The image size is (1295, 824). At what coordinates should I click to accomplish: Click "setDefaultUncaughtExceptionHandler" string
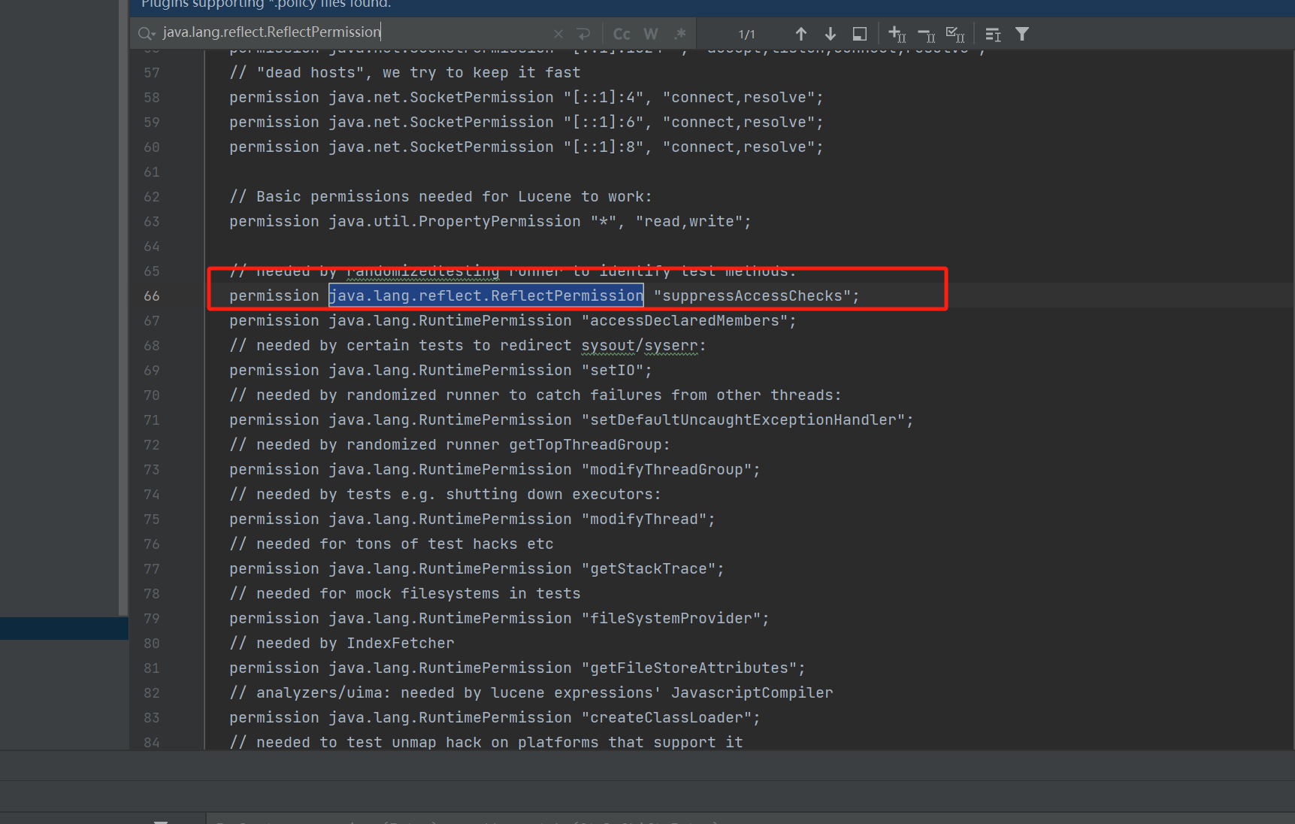743,420
